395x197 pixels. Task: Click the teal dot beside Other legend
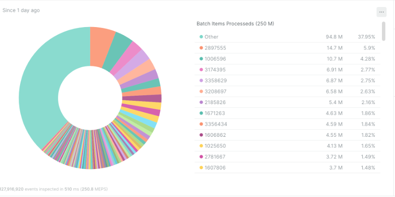click(201, 37)
